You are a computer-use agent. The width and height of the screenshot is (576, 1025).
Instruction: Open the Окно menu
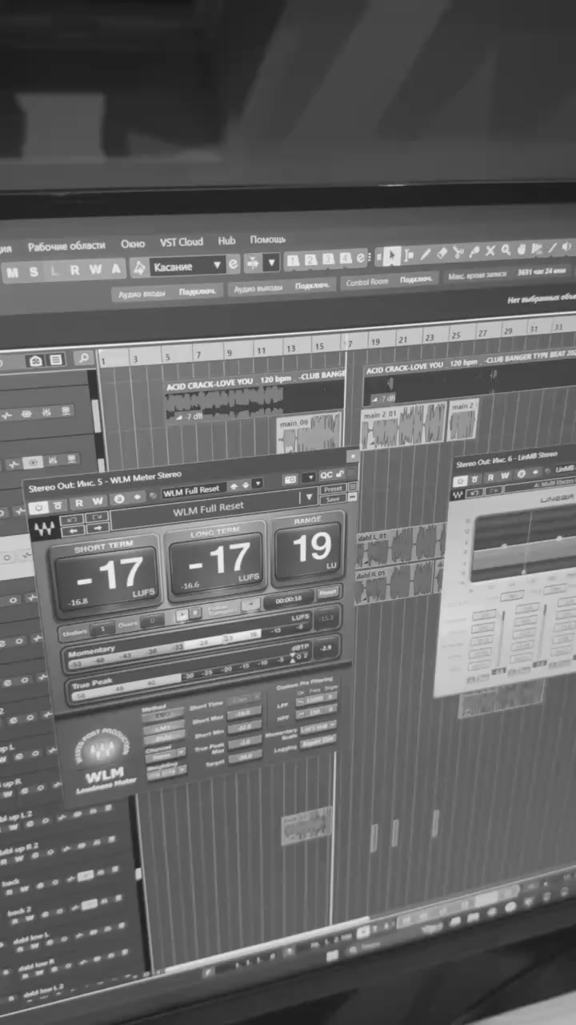[x=133, y=244]
